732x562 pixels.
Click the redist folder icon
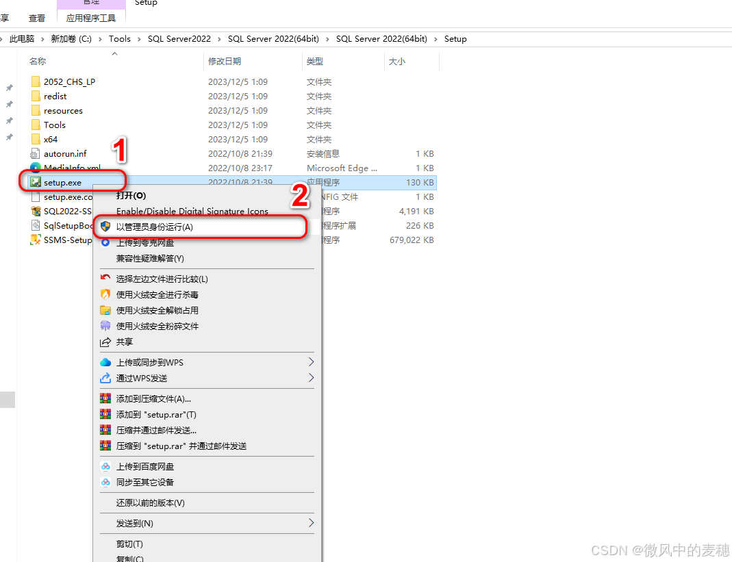36,96
